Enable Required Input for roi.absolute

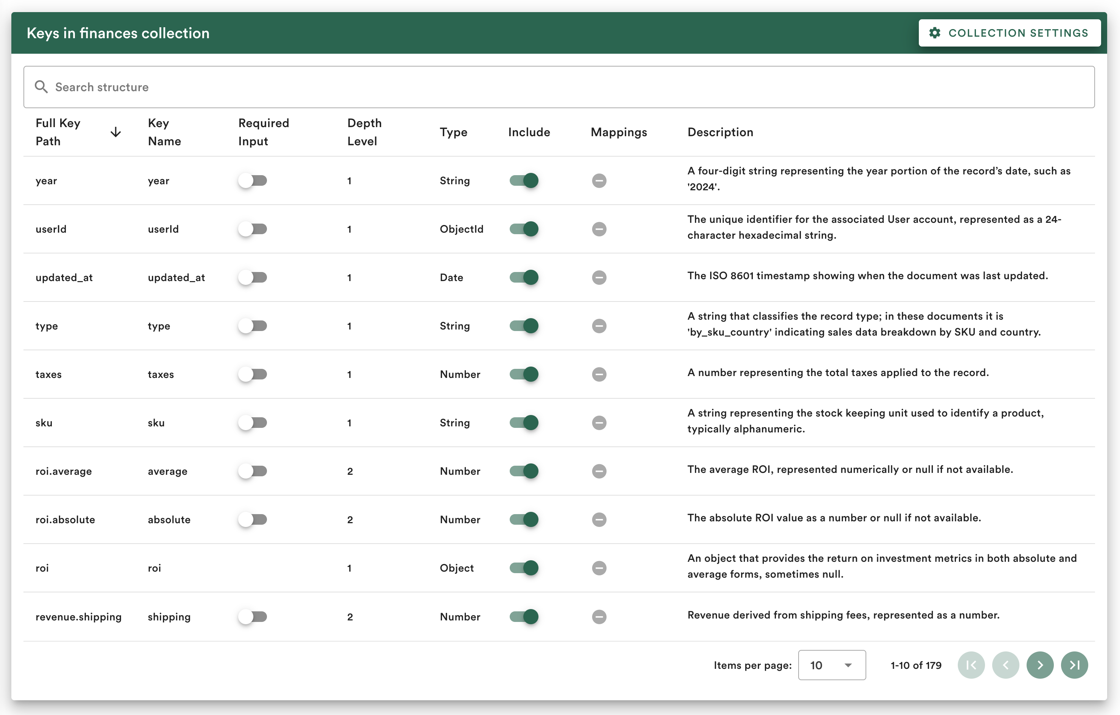click(x=253, y=519)
